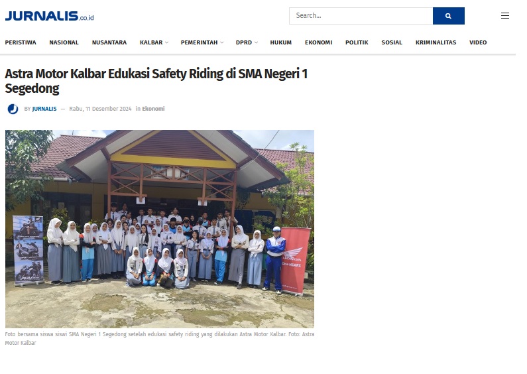Open the VIDEO section
527x374 pixels.
[478, 42]
